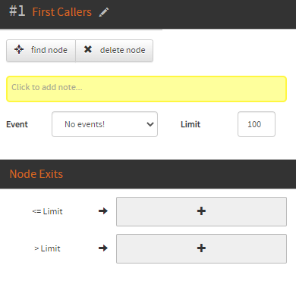
Task: Click the > Limit exit label
Action: pos(47,248)
